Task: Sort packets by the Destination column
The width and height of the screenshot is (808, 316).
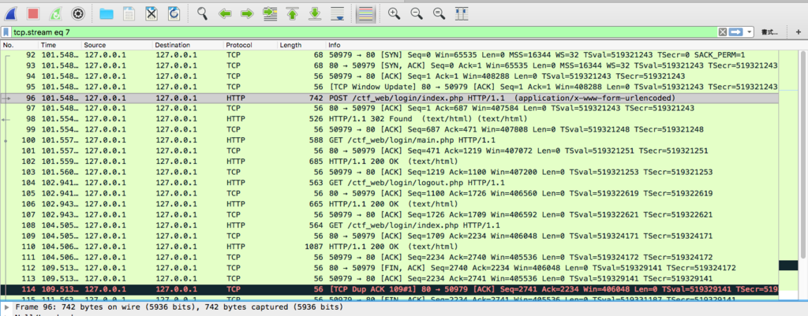Action: pyautogui.click(x=188, y=45)
